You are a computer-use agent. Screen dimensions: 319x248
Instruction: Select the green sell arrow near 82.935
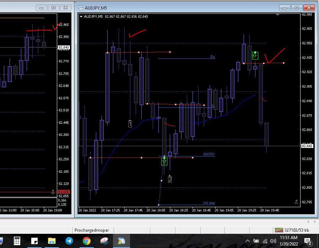point(255,55)
